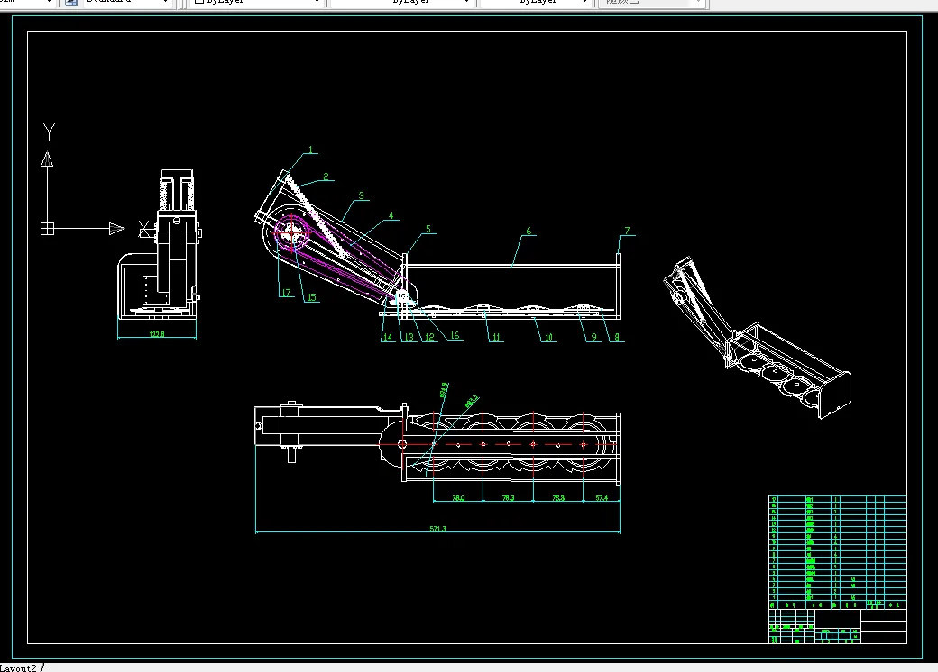Select balloon number 13 label
The width and height of the screenshot is (938, 672).
click(409, 338)
